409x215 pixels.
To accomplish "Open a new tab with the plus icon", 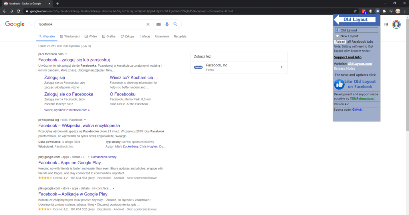I will tap(58, 4).
